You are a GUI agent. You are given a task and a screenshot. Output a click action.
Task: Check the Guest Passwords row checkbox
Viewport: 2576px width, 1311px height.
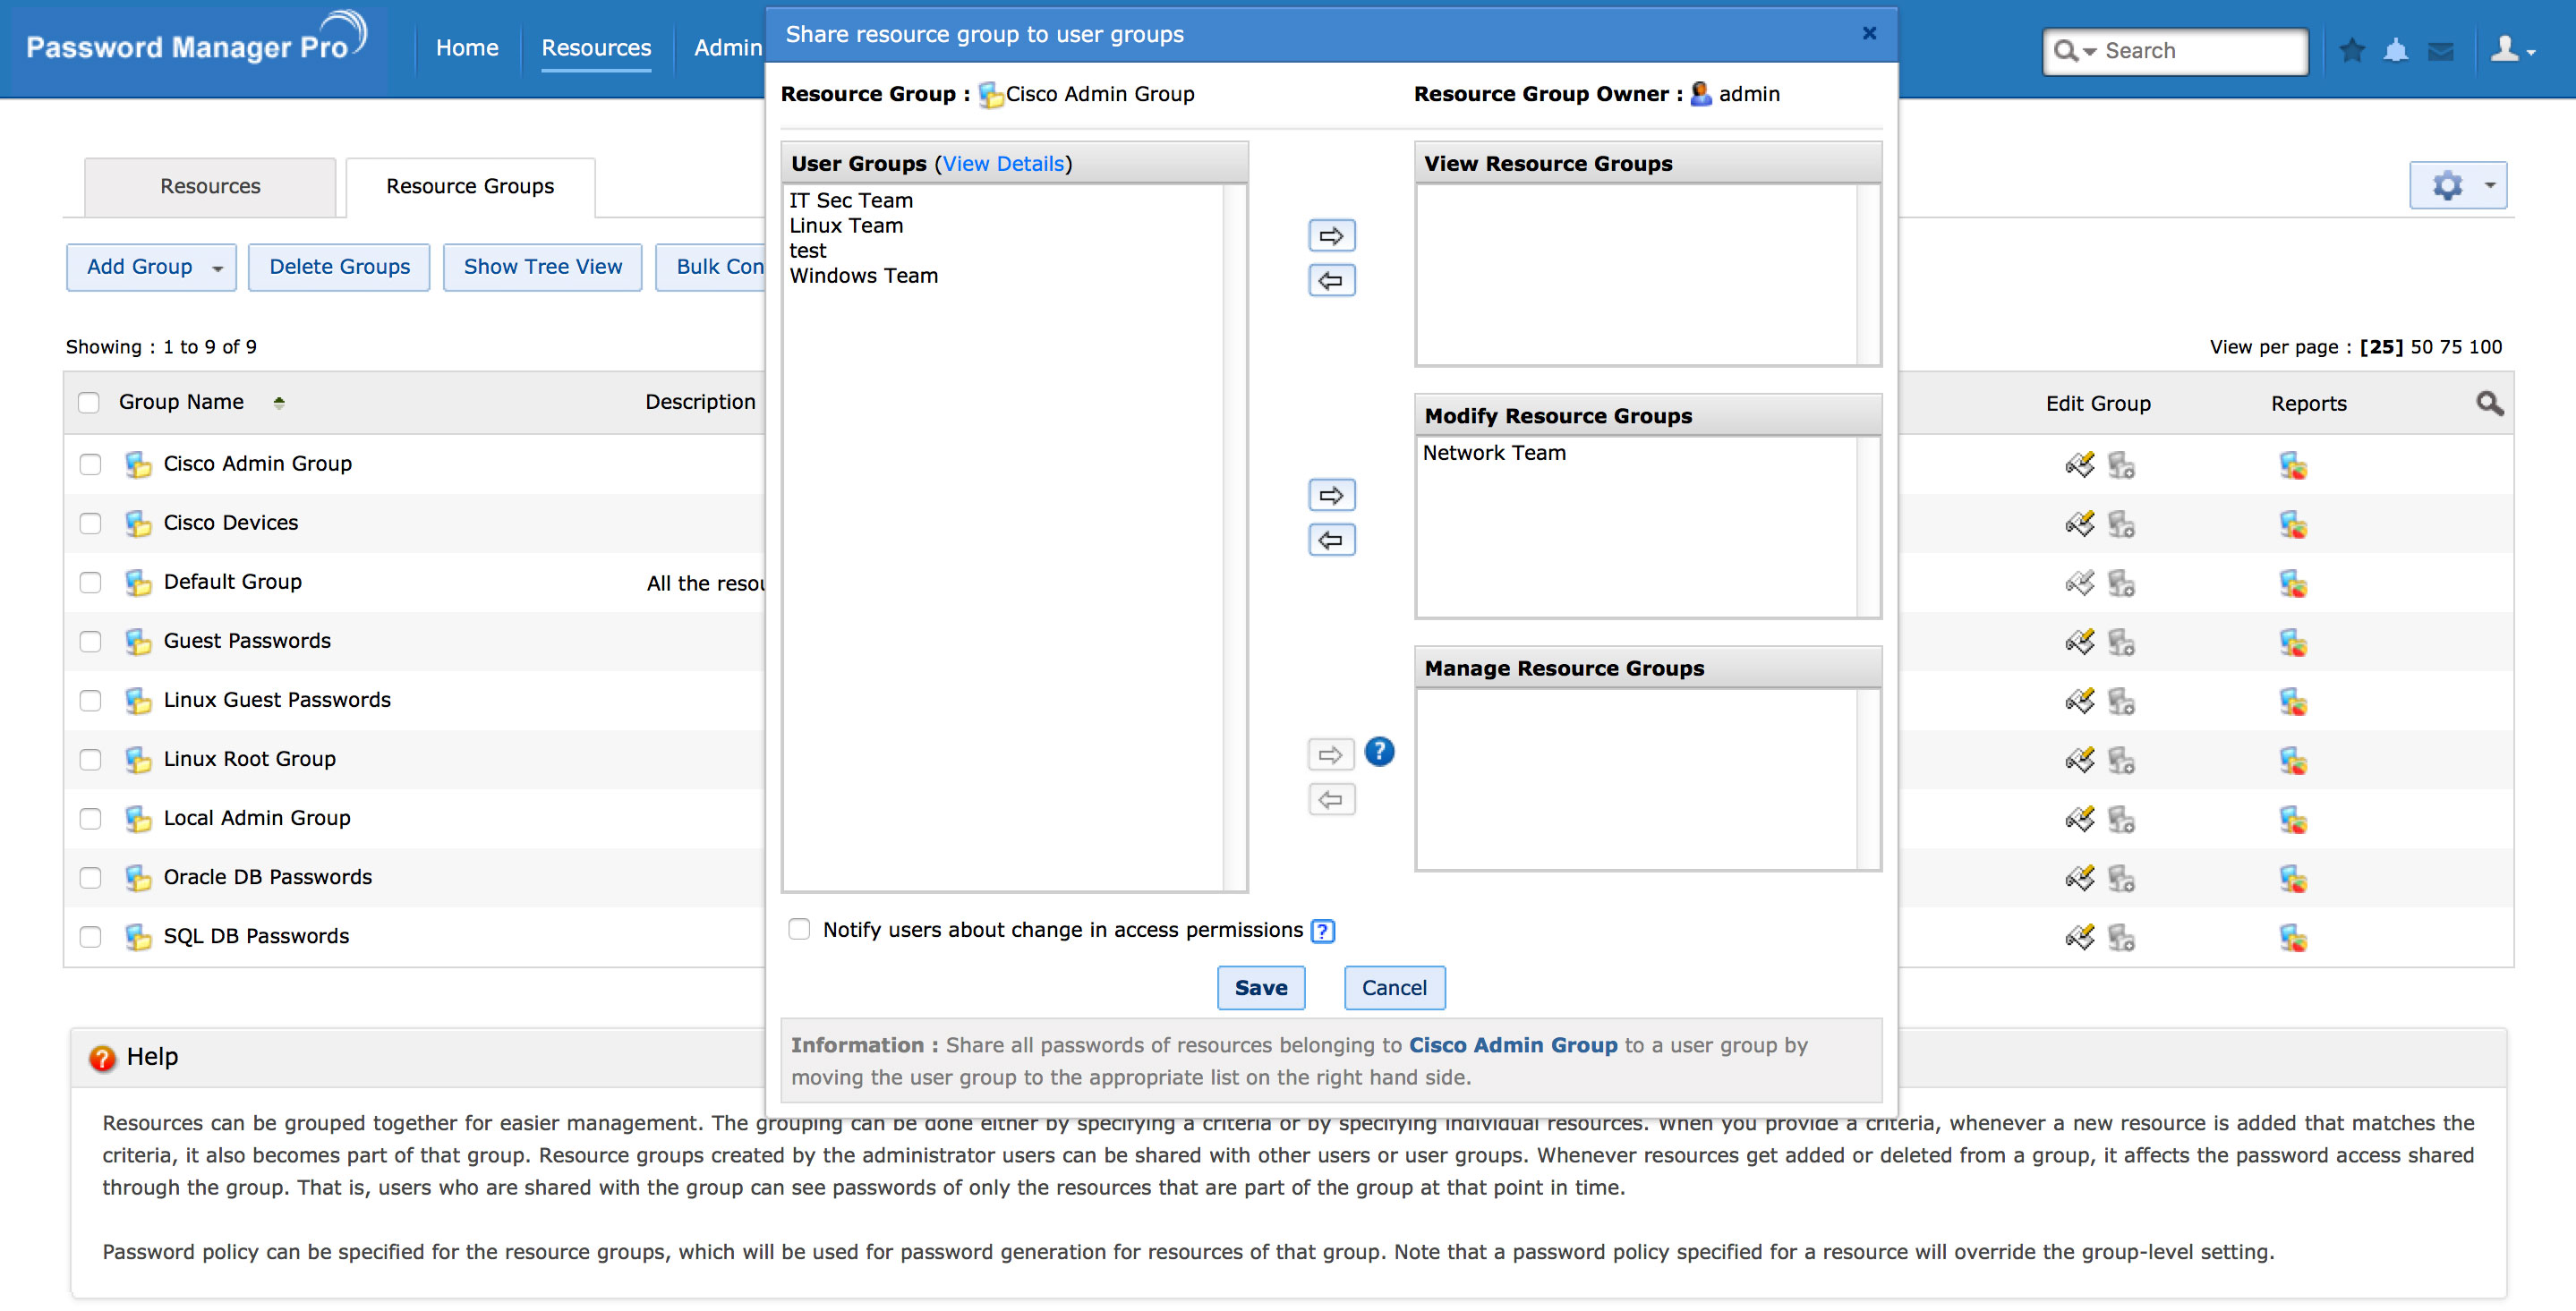point(90,641)
